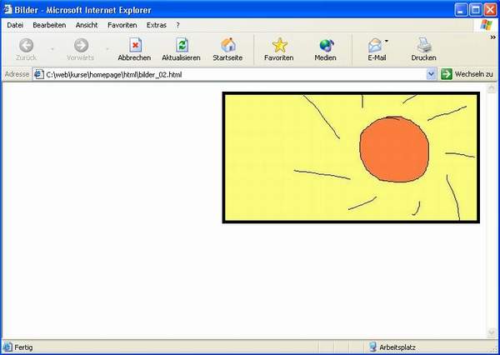
Task: Close the Internet Explorer window
Action: pos(490,10)
